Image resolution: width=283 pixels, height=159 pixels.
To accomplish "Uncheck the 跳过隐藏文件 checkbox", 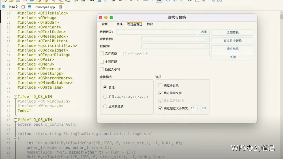I will pos(160,93).
